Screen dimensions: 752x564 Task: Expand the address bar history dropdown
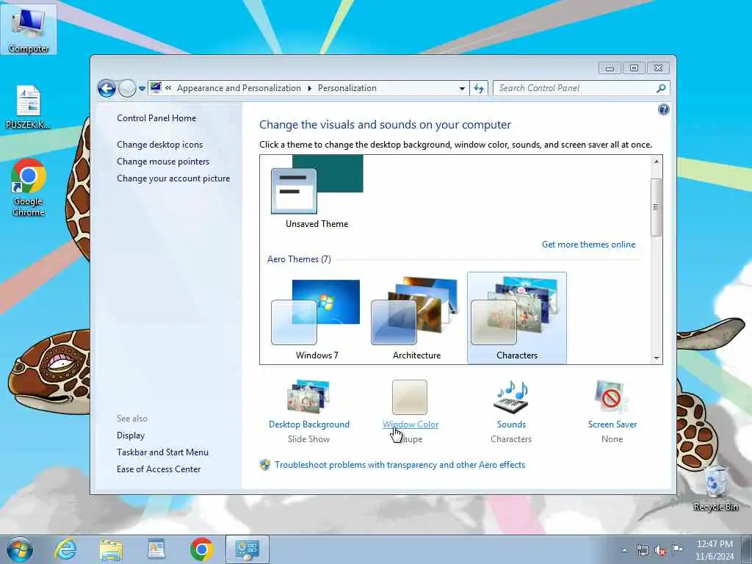(462, 88)
